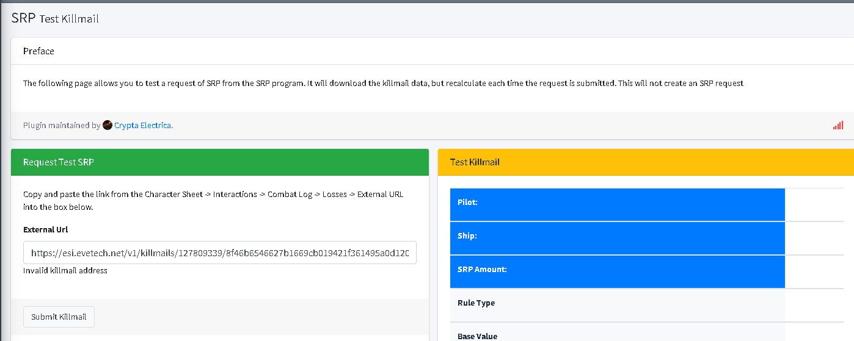Open the Crypta Electrica maintainer link
This screenshot has width=854, height=341.
pyautogui.click(x=144, y=126)
